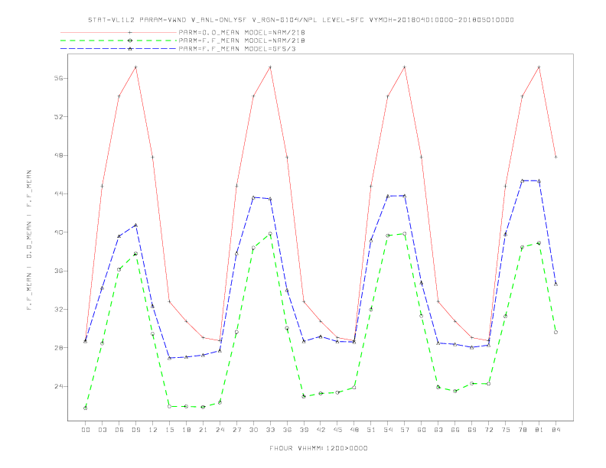This screenshot has width=606, height=468.
Task: Click y-axis tick label 36
Action: (x=58, y=271)
